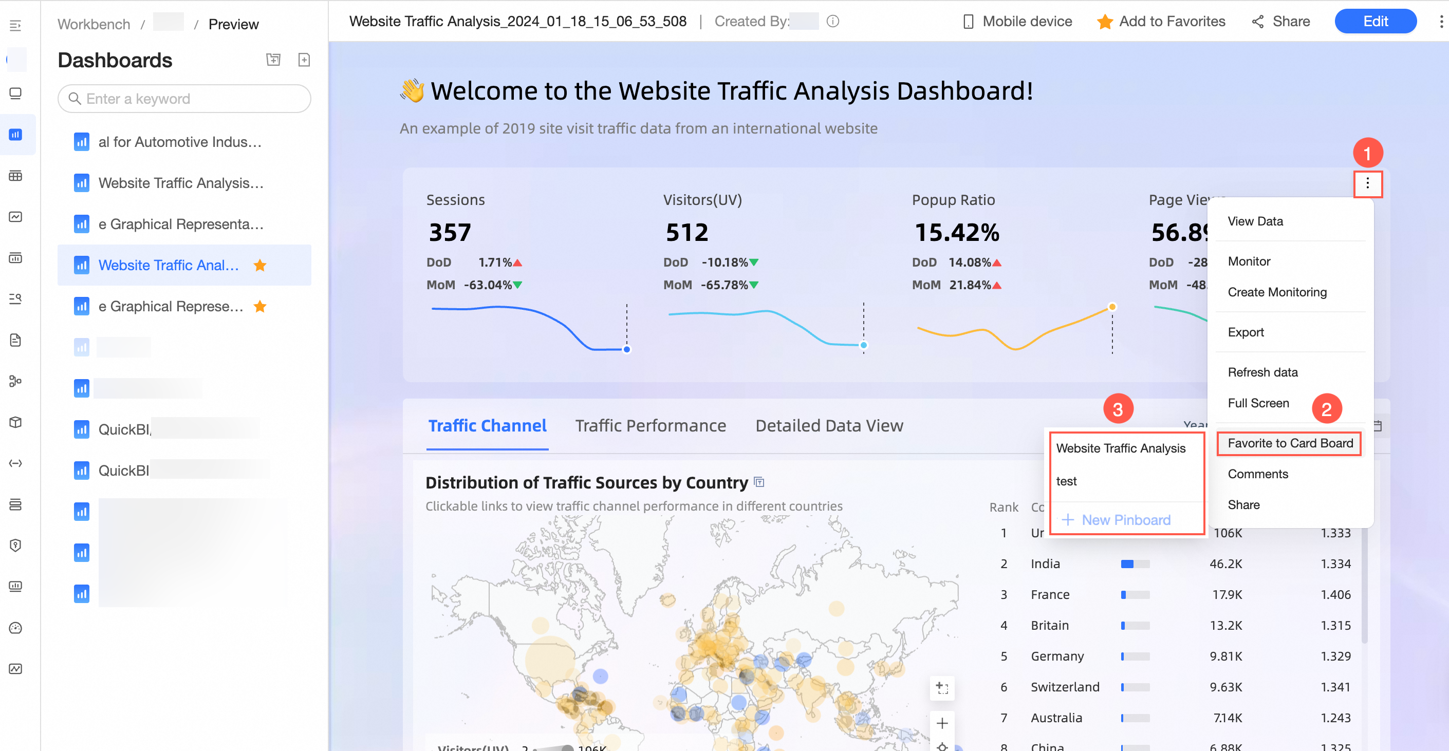Expand the Favorite to Card Board submenu
The height and width of the screenshot is (751, 1449).
point(1290,443)
